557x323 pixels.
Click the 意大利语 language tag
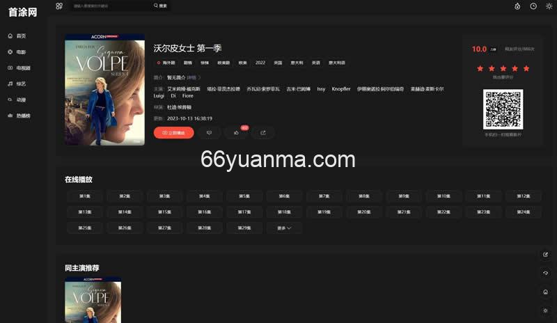click(x=337, y=63)
